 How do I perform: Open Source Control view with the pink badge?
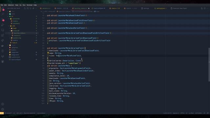(3, 20)
